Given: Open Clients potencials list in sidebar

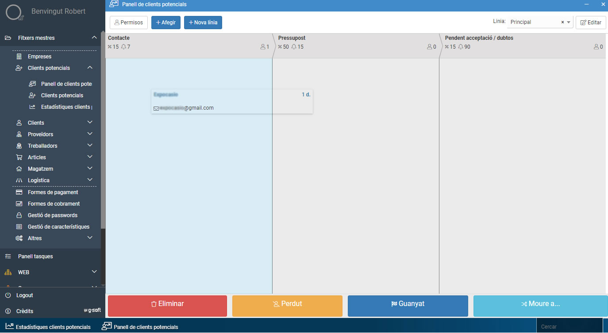Looking at the screenshot, I should click(62, 96).
